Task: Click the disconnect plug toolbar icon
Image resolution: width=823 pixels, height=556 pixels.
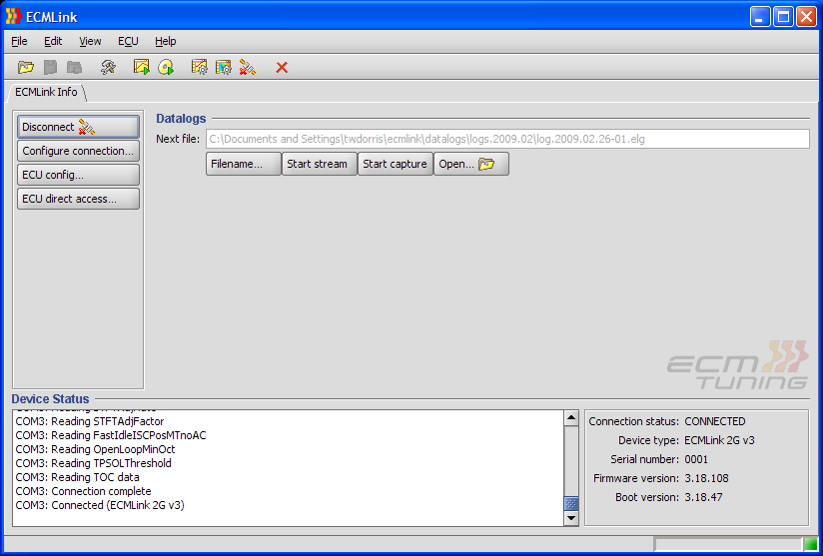Action: [248, 67]
